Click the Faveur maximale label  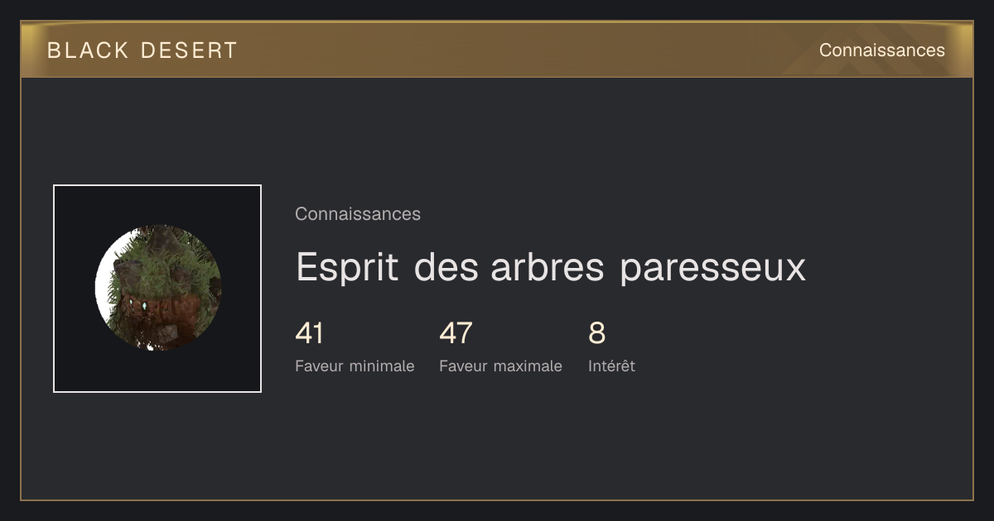[500, 366]
